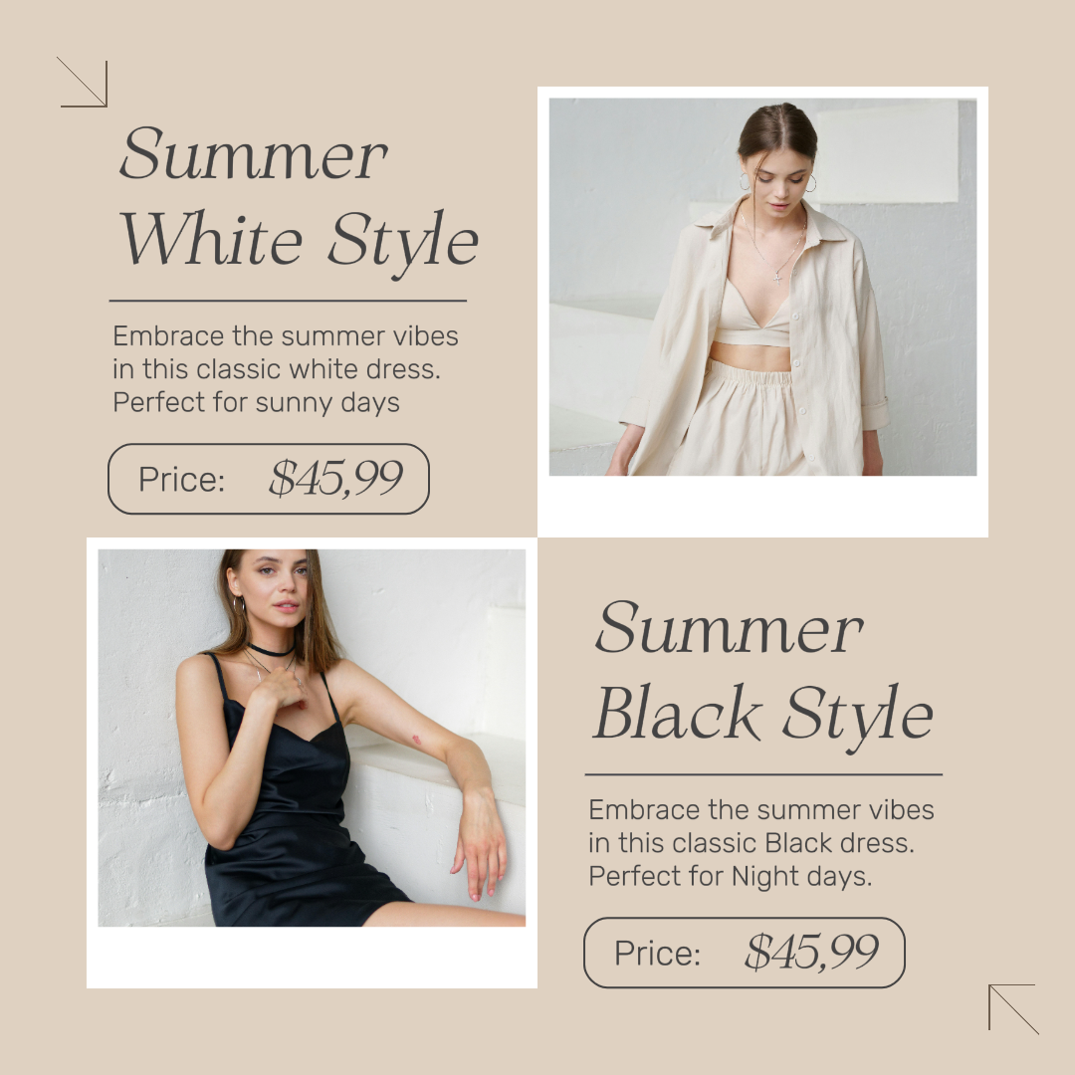
Task: Select the Summer White Style heading
Action: (x=299, y=201)
